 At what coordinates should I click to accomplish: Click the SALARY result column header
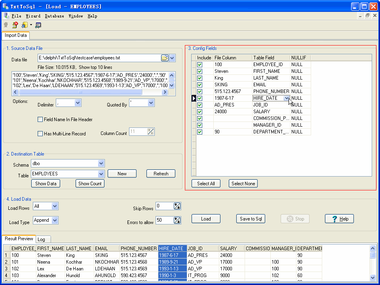(x=232, y=249)
